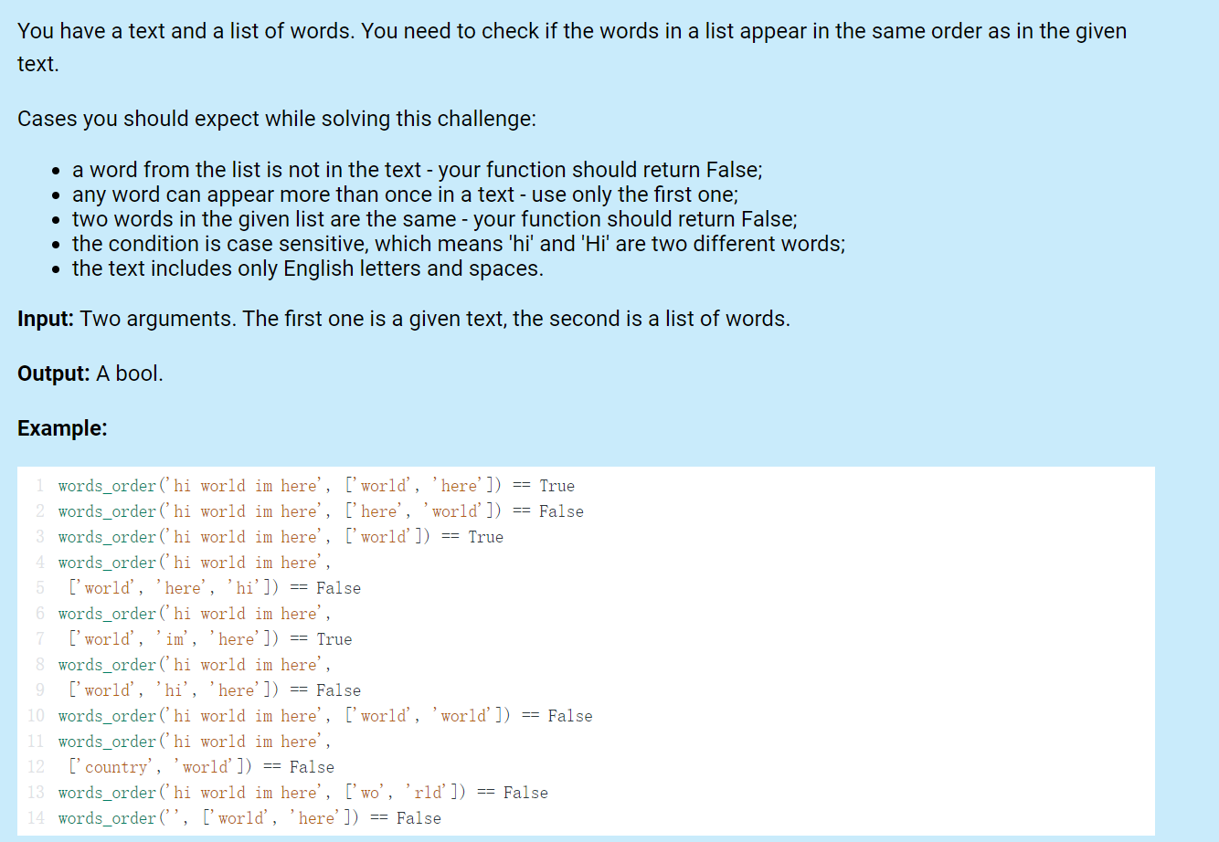
Task: Click code line 12 ['country', 'world']
Action: 201,767
